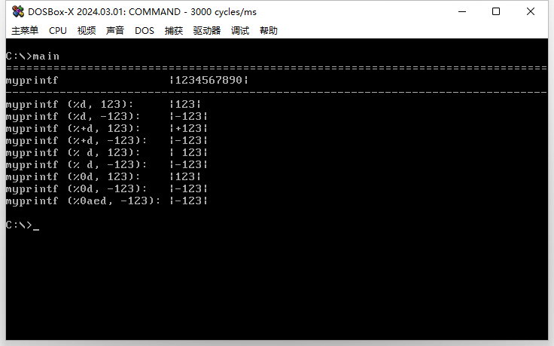Open the 帮助 help menu
Screen dimensions: 554x346
point(269,31)
